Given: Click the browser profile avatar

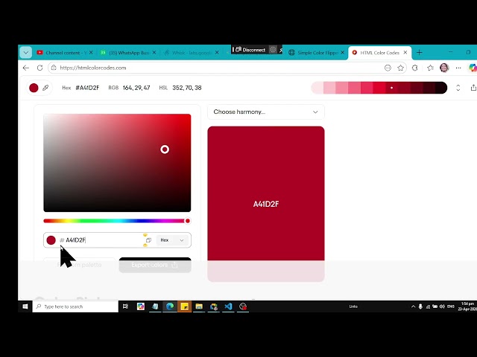Looking at the screenshot, I should [x=444, y=68].
